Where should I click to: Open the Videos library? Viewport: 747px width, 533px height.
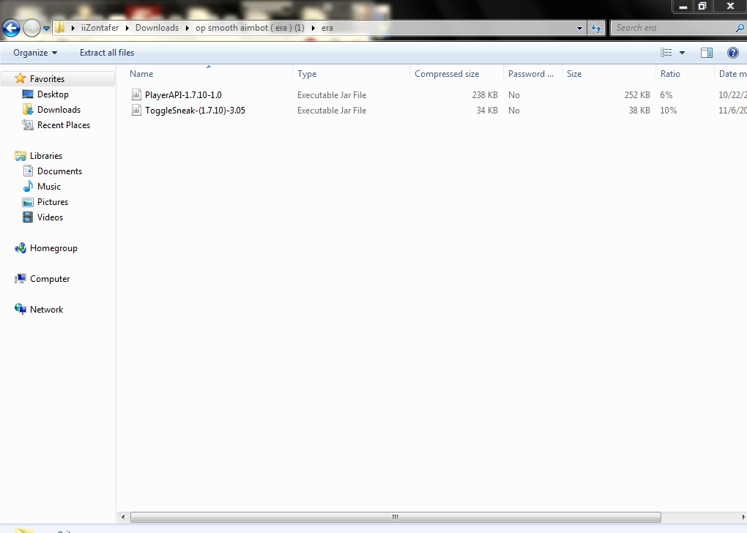(50, 217)
